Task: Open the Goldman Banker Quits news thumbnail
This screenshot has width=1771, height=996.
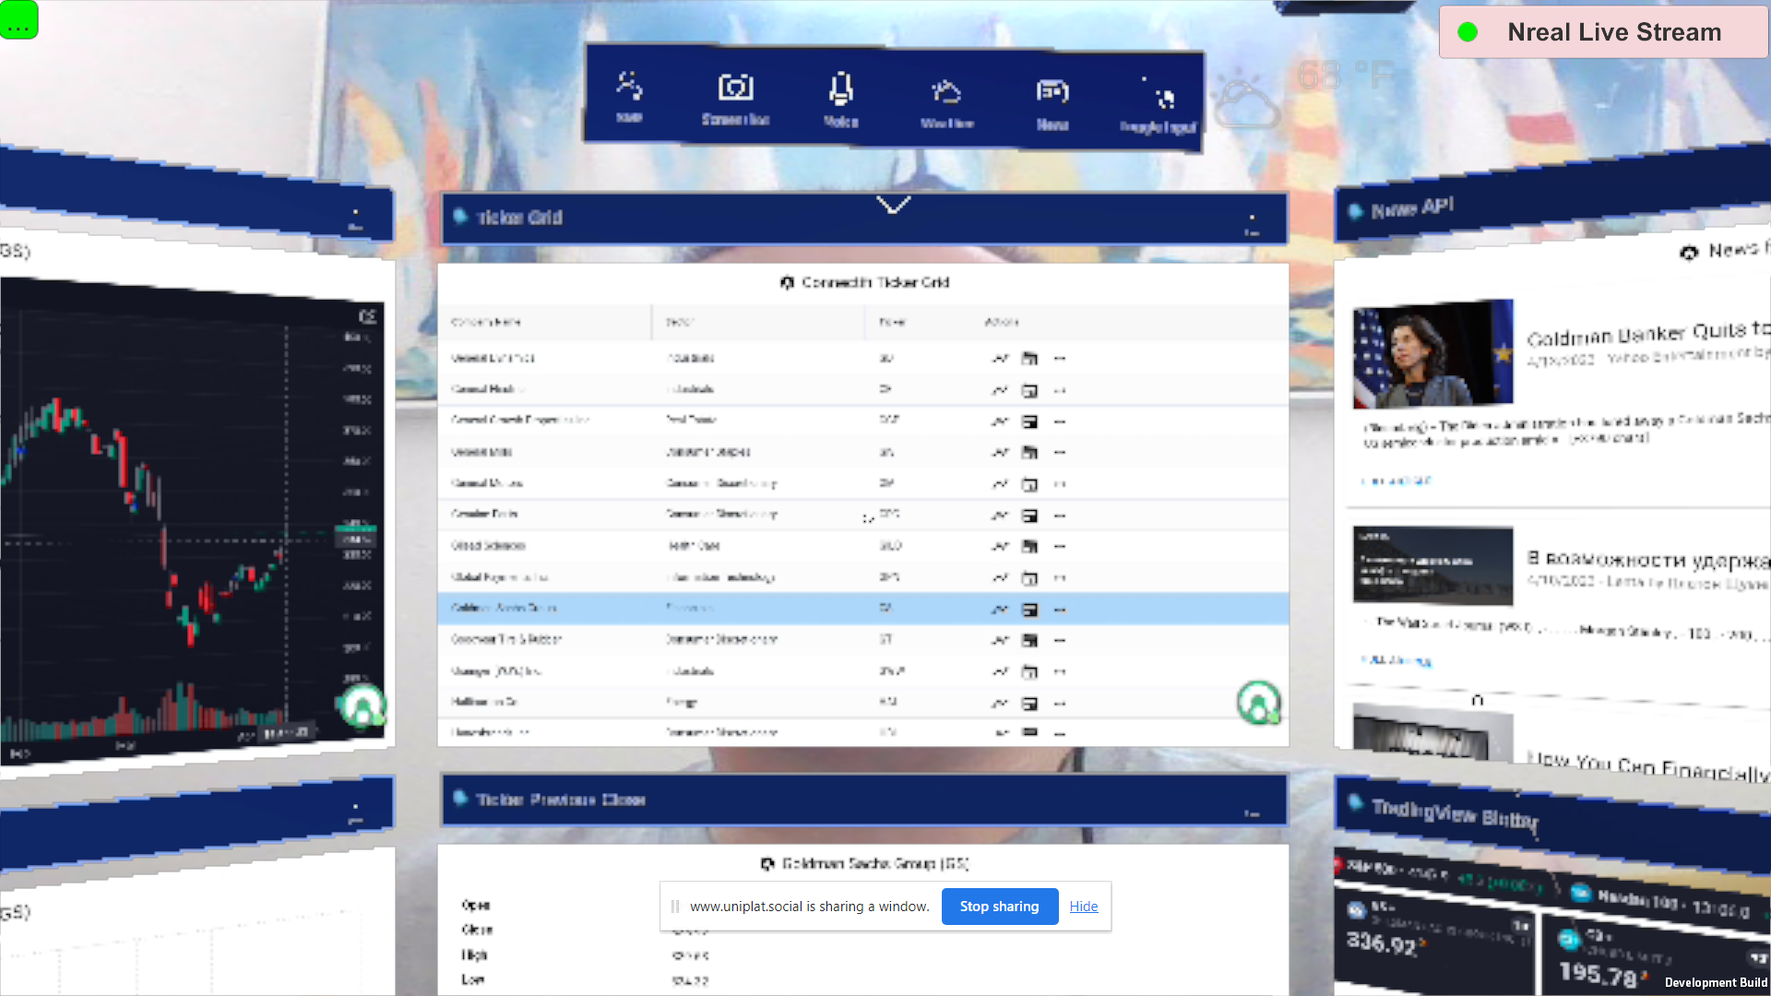Action: tap(1432, 354)
